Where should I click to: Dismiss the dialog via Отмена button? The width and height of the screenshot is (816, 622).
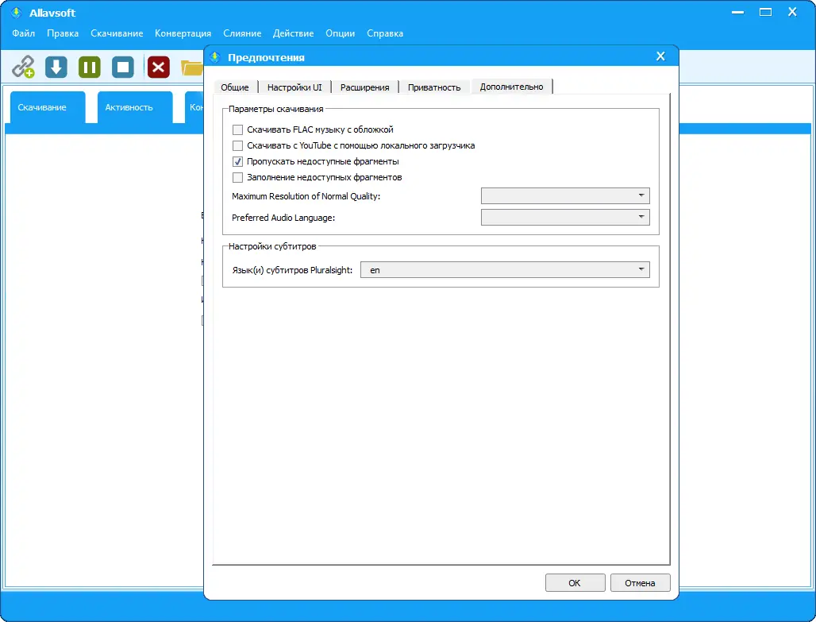pos(640,582)
